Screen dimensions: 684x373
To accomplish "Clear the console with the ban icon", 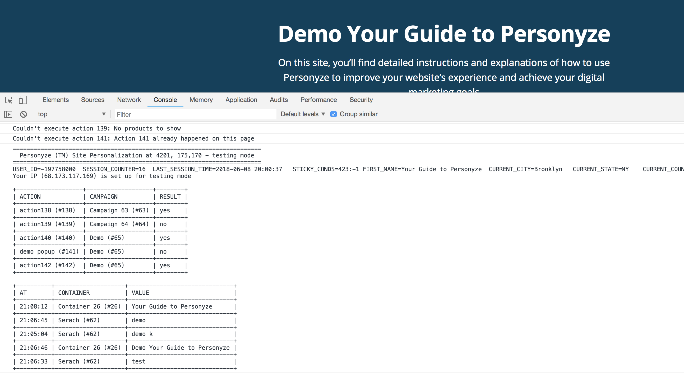I will point(24,114).
